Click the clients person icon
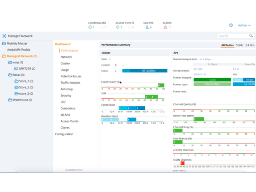The width and height of the screenshot is (256, 192). 147,27
